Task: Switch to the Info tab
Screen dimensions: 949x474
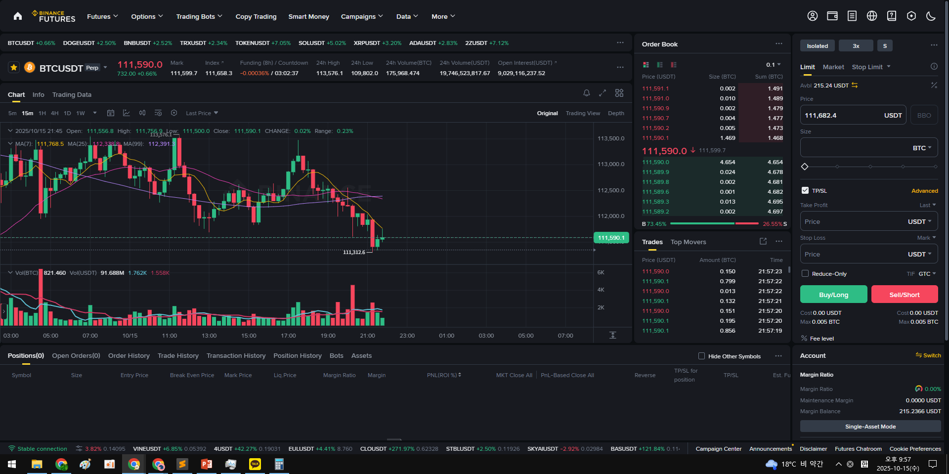Action: pos(38,94)
